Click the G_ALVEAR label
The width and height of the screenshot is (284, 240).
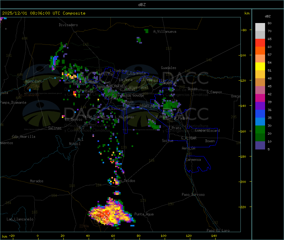point(189,138)
